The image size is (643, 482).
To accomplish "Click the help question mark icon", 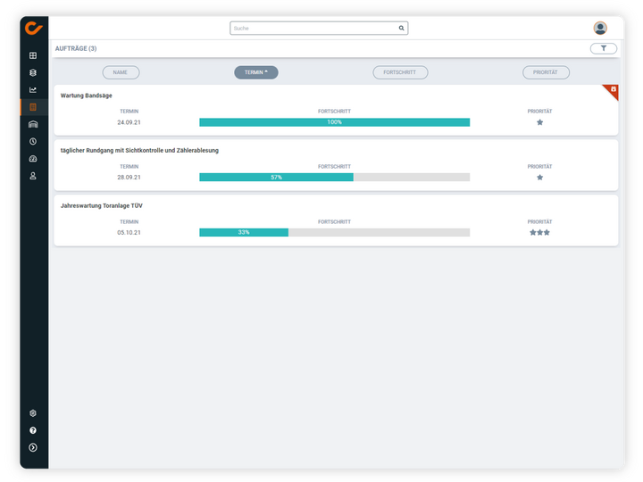I will [x=33, y=430].
